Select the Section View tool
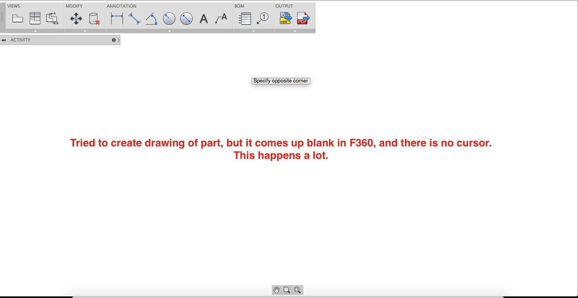Screen dimensions: 578x298 point(52,18)
